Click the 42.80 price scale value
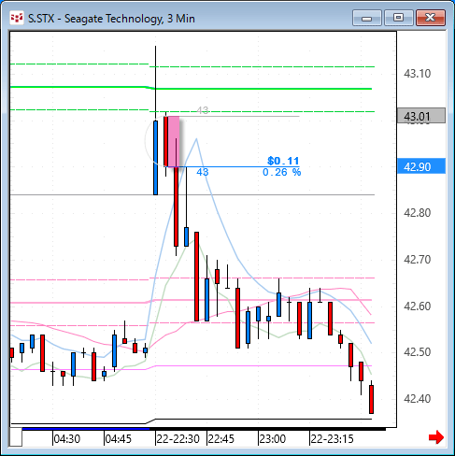The width and height of the screenshot is (455, 456). tap(418, 213)
